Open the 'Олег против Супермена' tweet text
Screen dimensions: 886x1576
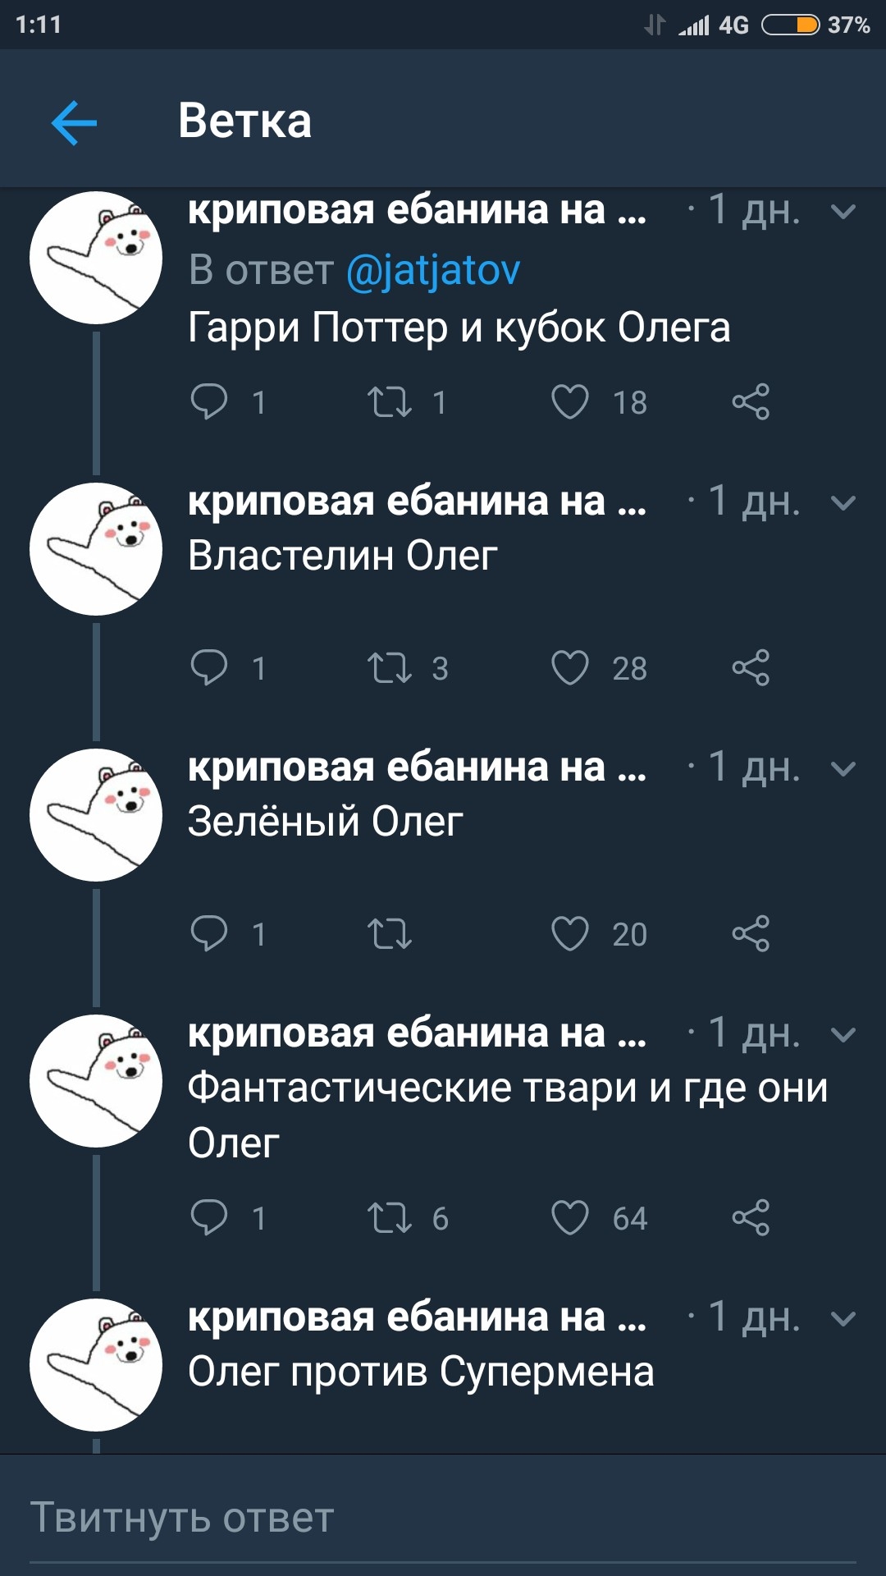421,1372
